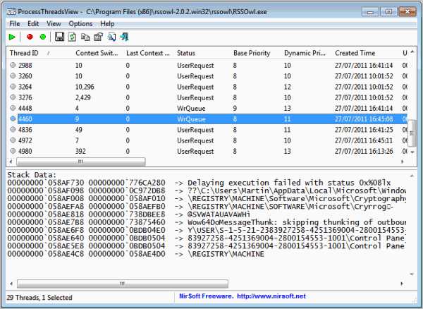Click the gray icon of thread 2988
Screen dimensions: 423x309
[13, 65]
